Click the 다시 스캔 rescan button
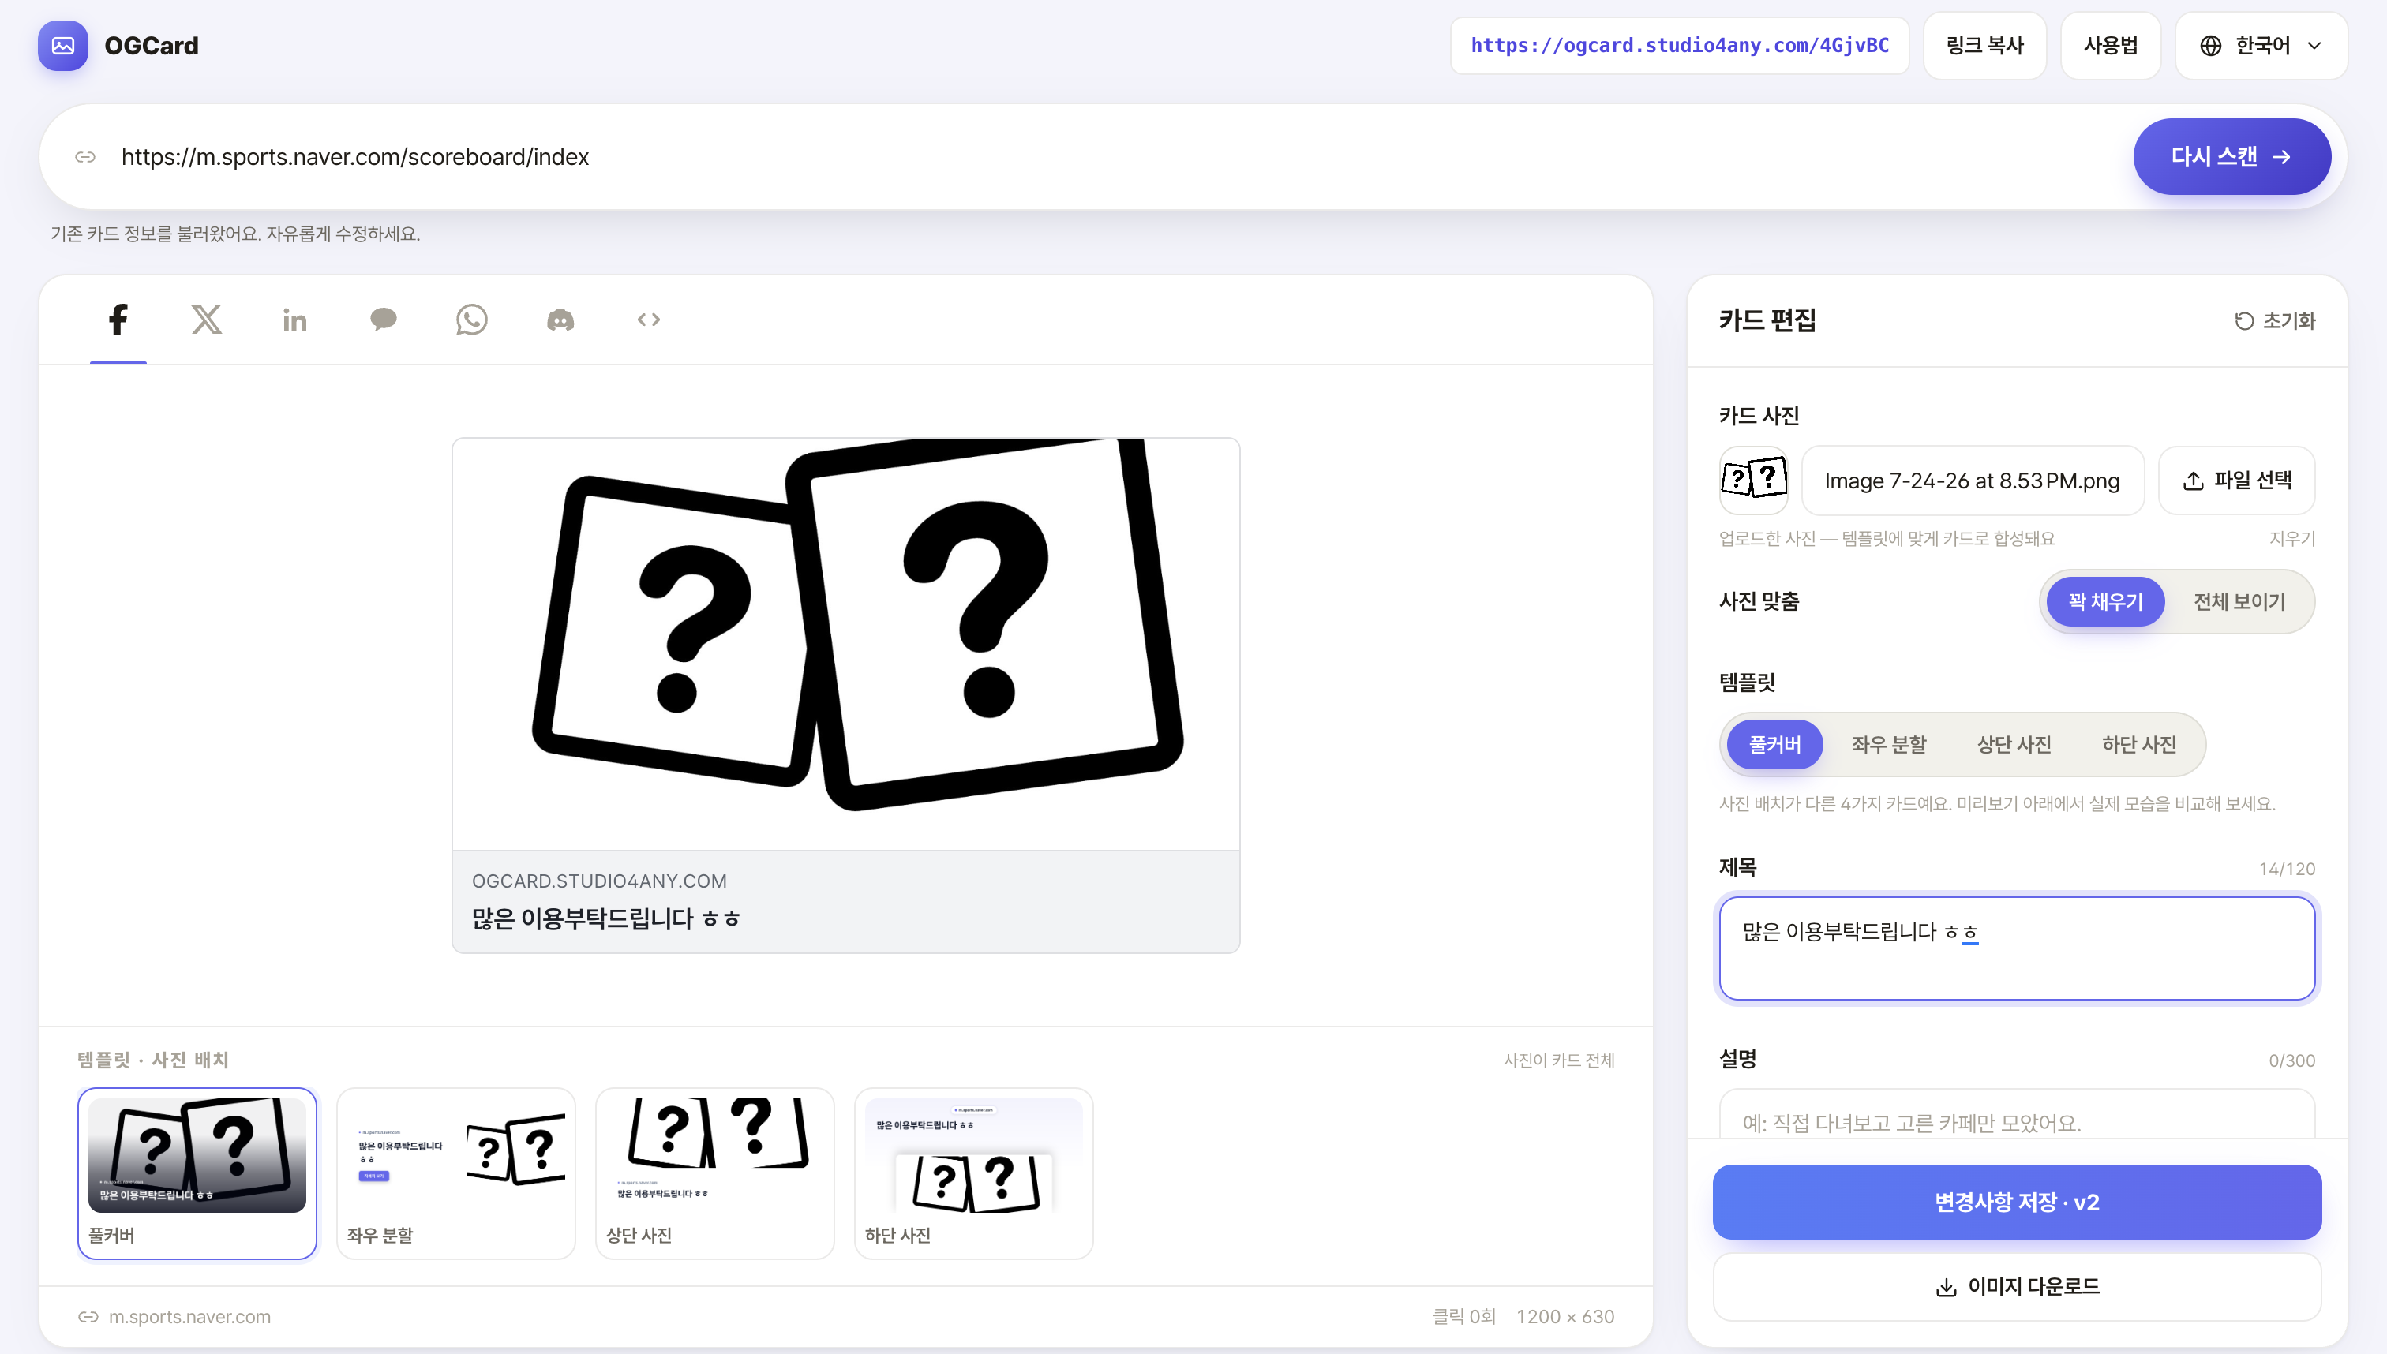This screenshot has height=1354, width=2387. (x=2231, y=156)
